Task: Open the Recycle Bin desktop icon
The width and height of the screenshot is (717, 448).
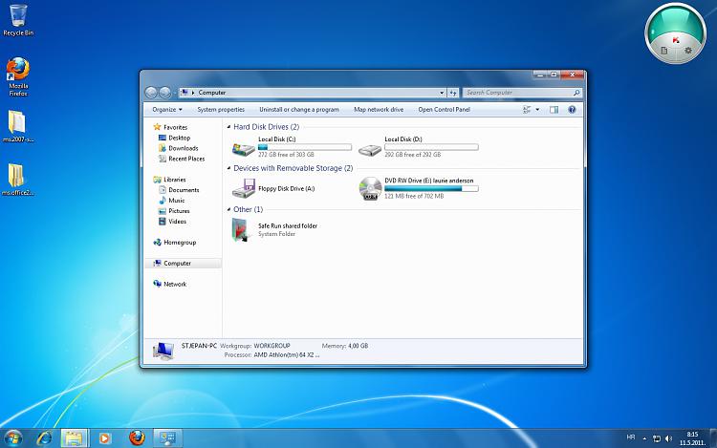Action: pyautogui.click(x=18, y=20)
